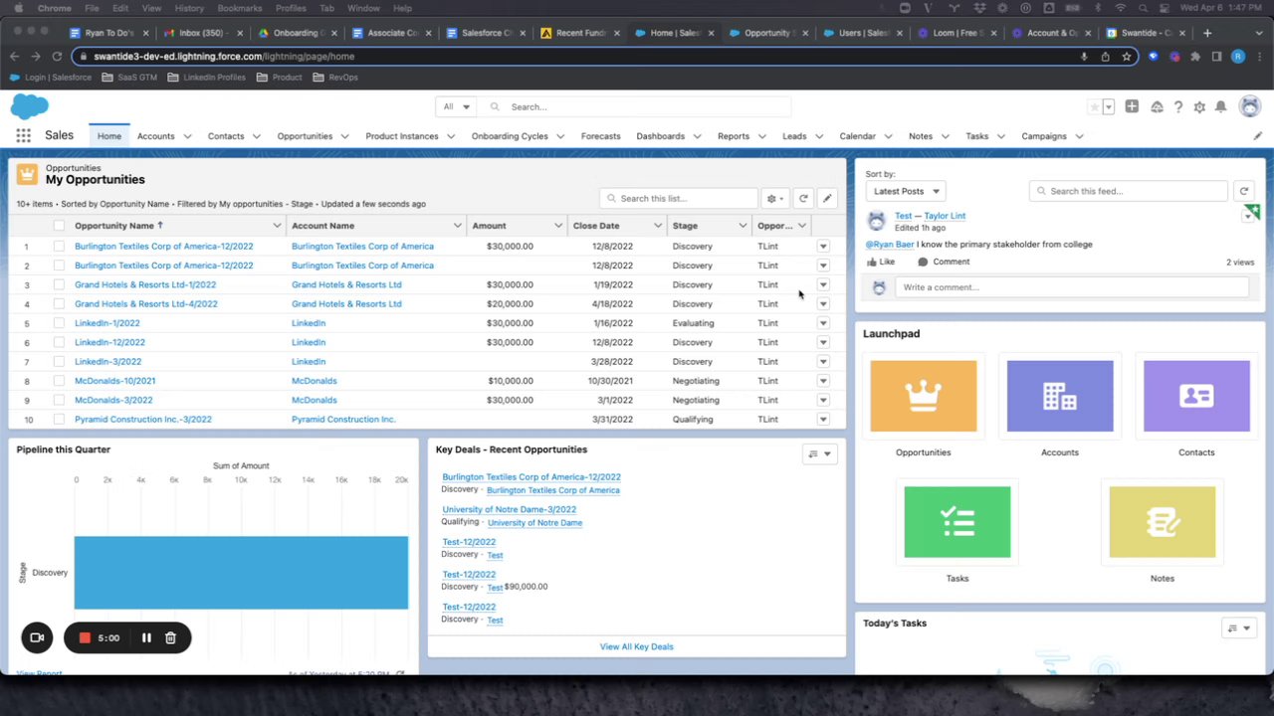
Task: Refresh the My Opportunities list
Action: tap(803, 198)
